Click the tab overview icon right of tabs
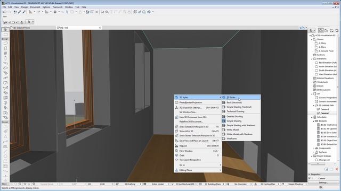This screenshot has width=341, height=191. pos(302,28)
